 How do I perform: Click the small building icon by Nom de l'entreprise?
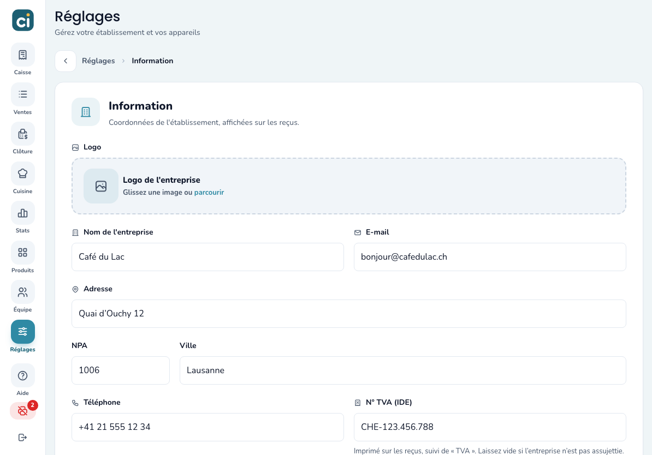coord(75,233)
